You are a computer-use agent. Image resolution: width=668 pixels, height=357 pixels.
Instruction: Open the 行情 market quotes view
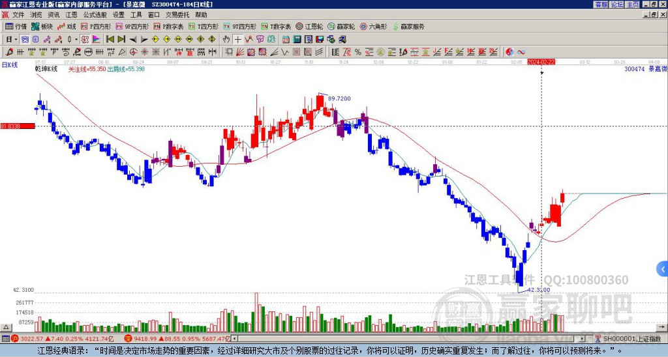click(16, 26)
